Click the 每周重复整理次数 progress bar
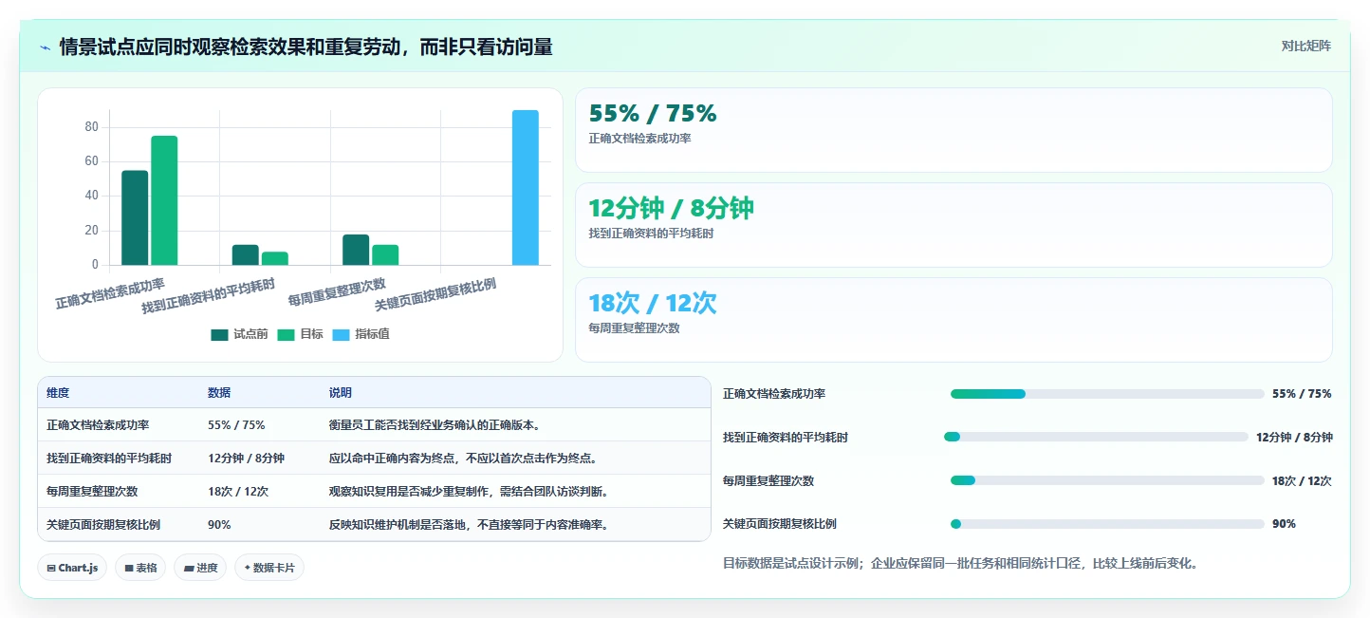This screenshot has height=618, width=1370. [1107, 480]
